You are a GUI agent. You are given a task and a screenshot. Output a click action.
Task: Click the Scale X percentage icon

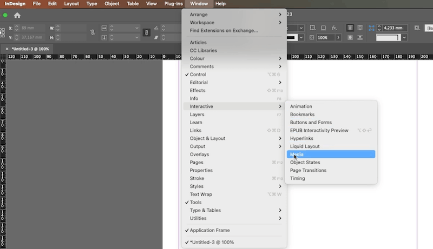[104, 28]
